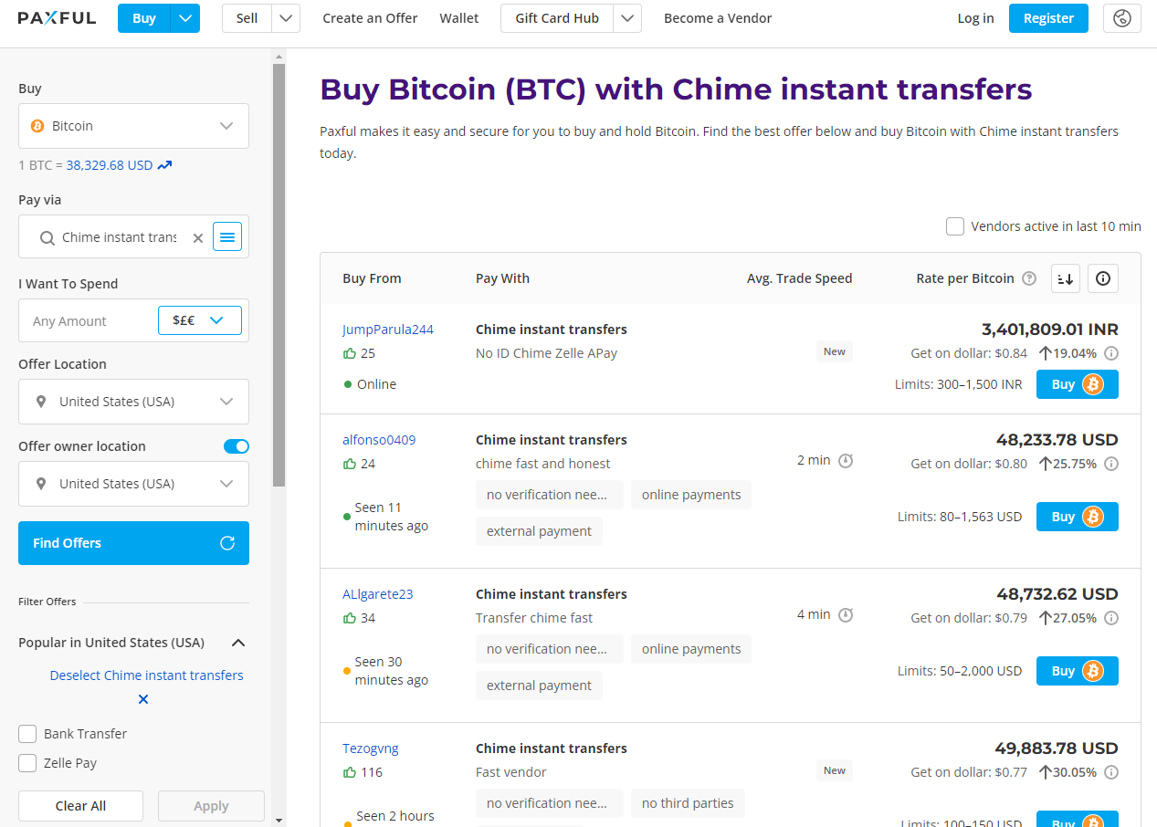The width and height of the screenshot is (1157, 827).
Task: Click thumbs-up icon for Tezogvng
Action: pyautogui.click(x=349, y=772)
